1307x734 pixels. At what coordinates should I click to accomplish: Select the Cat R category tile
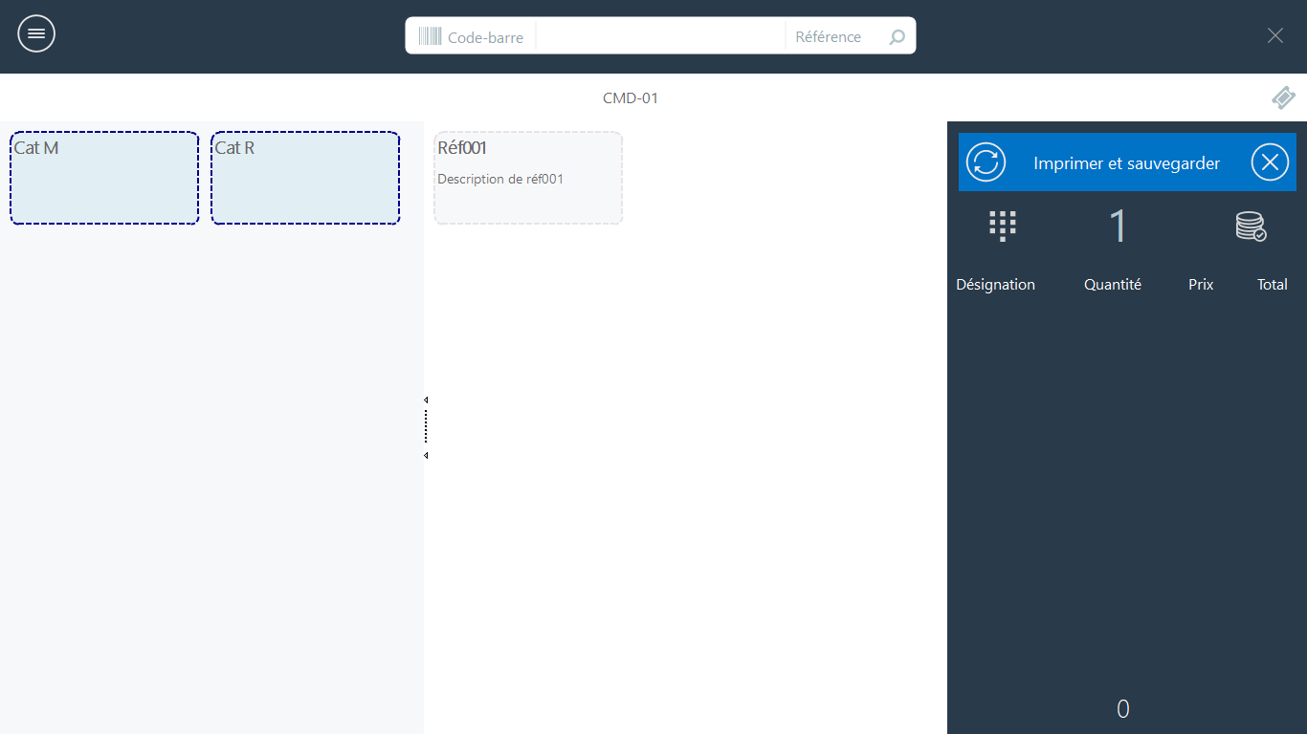click(x=305, y=179)
